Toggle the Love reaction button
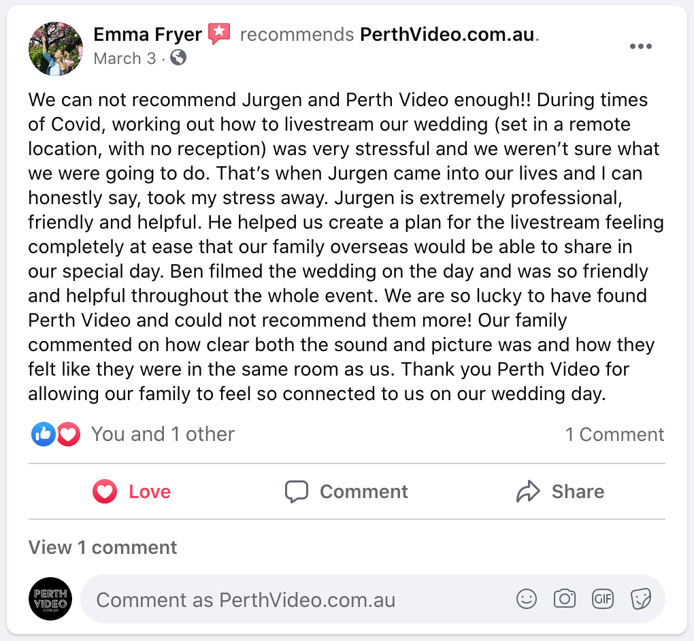Viewport: 694px width, 641px height. coord(132,491)
